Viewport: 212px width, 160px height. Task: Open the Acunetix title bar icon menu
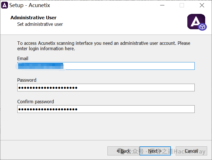5,5
